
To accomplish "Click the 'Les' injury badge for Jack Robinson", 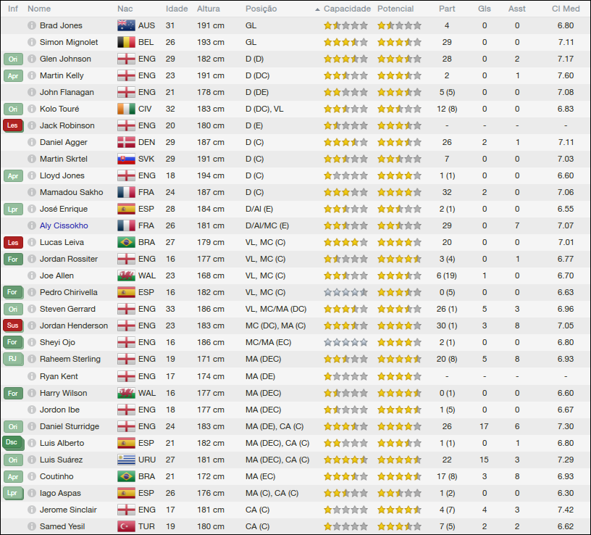I will tap(13, 125).
